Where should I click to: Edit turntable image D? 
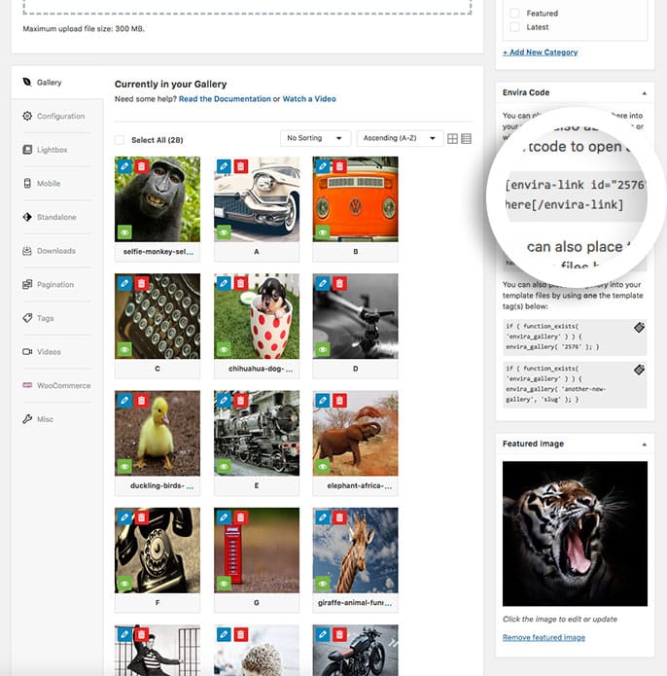[322, 283]
